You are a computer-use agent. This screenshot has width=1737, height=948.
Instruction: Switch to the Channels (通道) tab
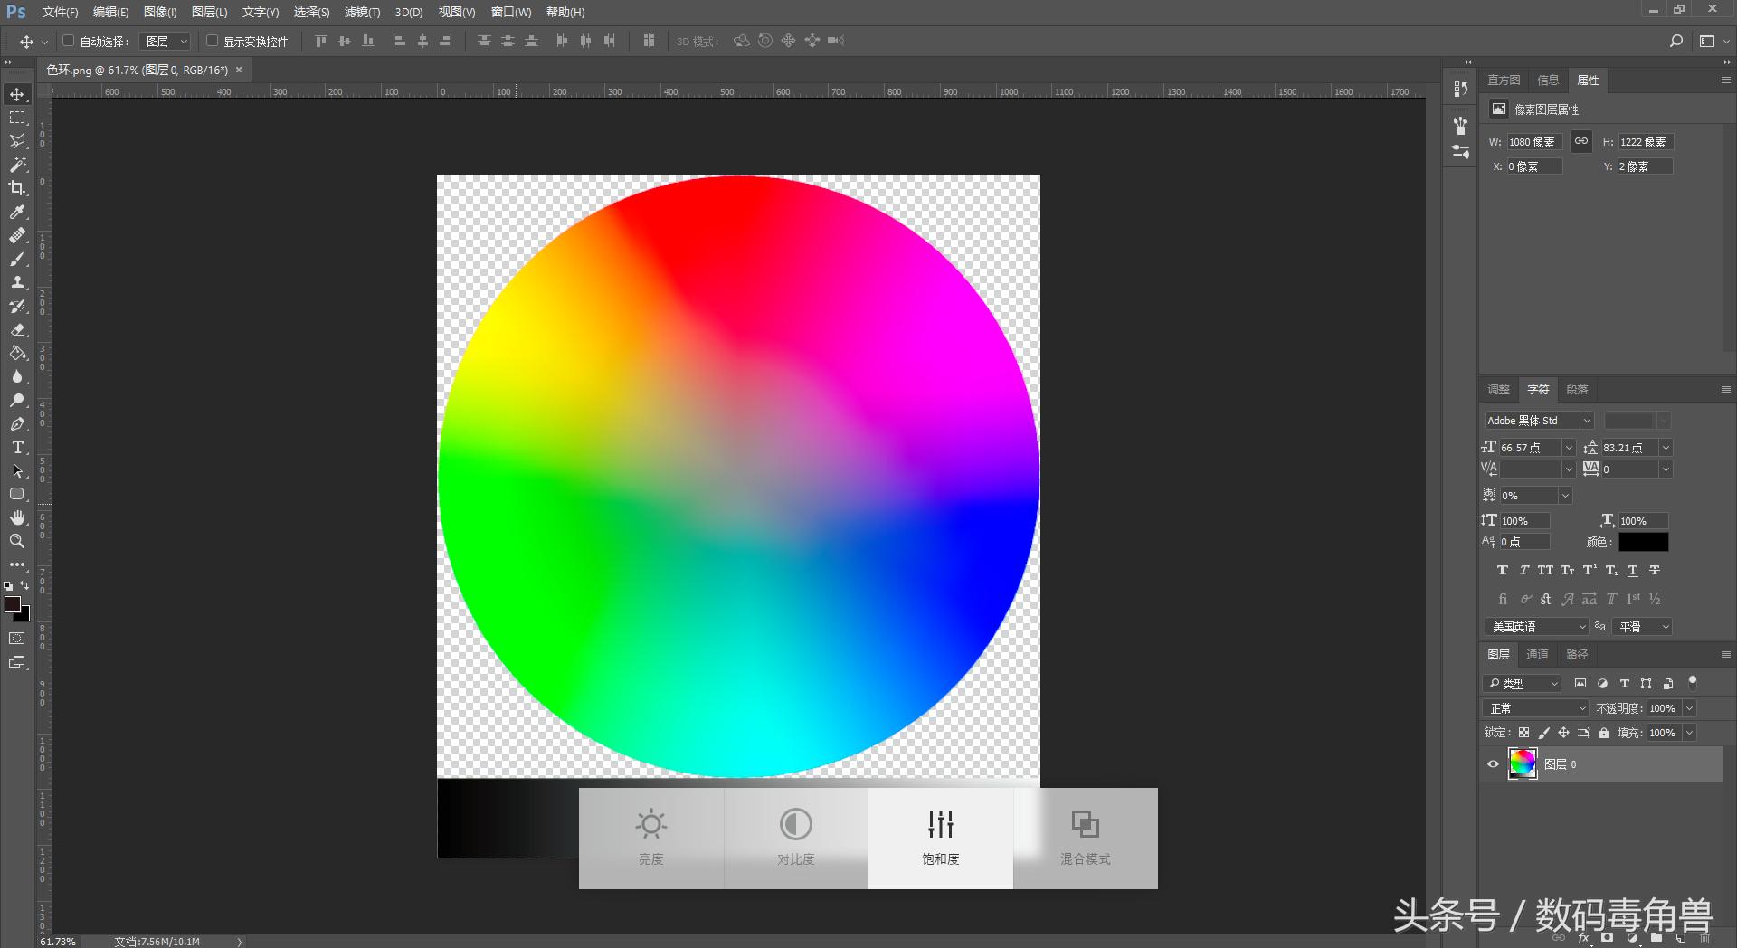1537,654
